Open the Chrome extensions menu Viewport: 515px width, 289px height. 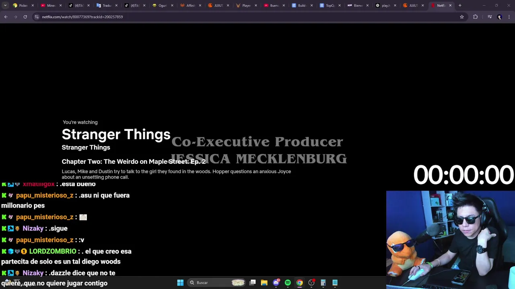476,17
